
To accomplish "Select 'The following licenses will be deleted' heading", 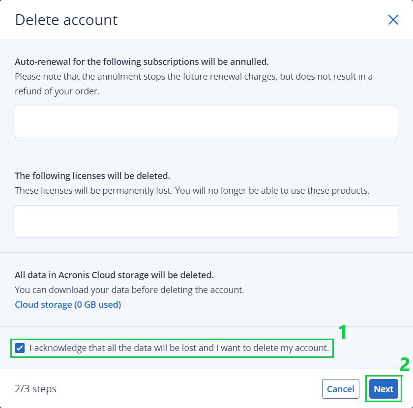I will (92, 175).
